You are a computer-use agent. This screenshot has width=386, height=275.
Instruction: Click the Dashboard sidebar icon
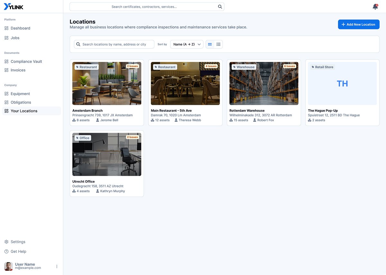click(6, 28)
